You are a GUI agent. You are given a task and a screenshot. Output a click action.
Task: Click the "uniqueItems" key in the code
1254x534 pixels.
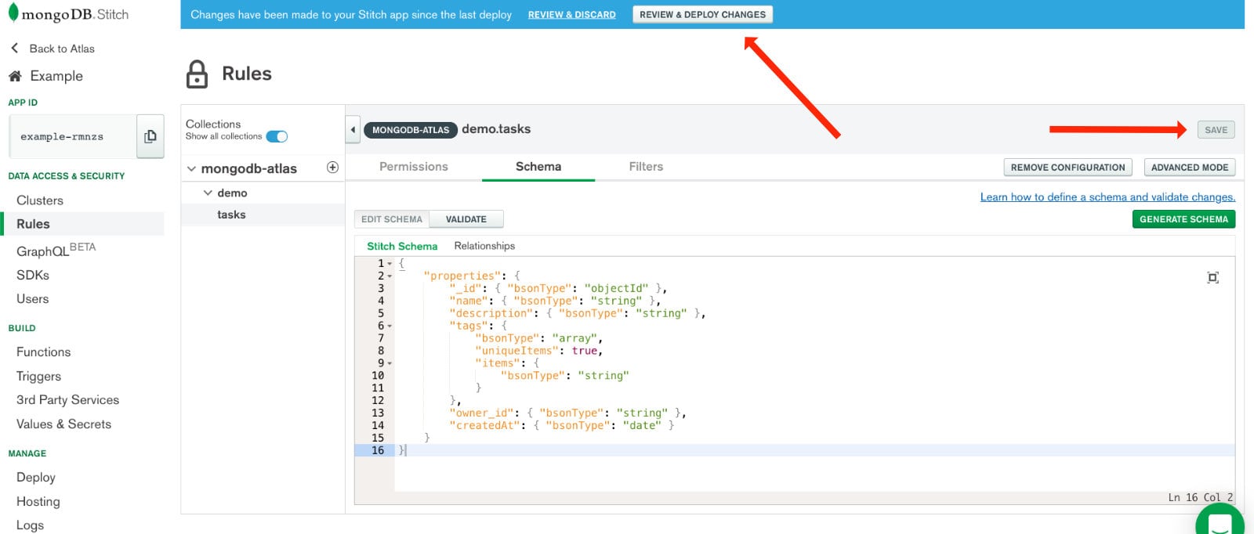(x=516, y=351)
